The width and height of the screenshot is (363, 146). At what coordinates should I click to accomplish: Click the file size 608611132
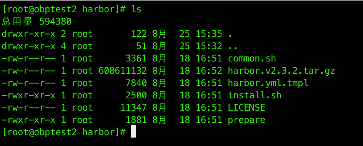click(x=122, y=71)
